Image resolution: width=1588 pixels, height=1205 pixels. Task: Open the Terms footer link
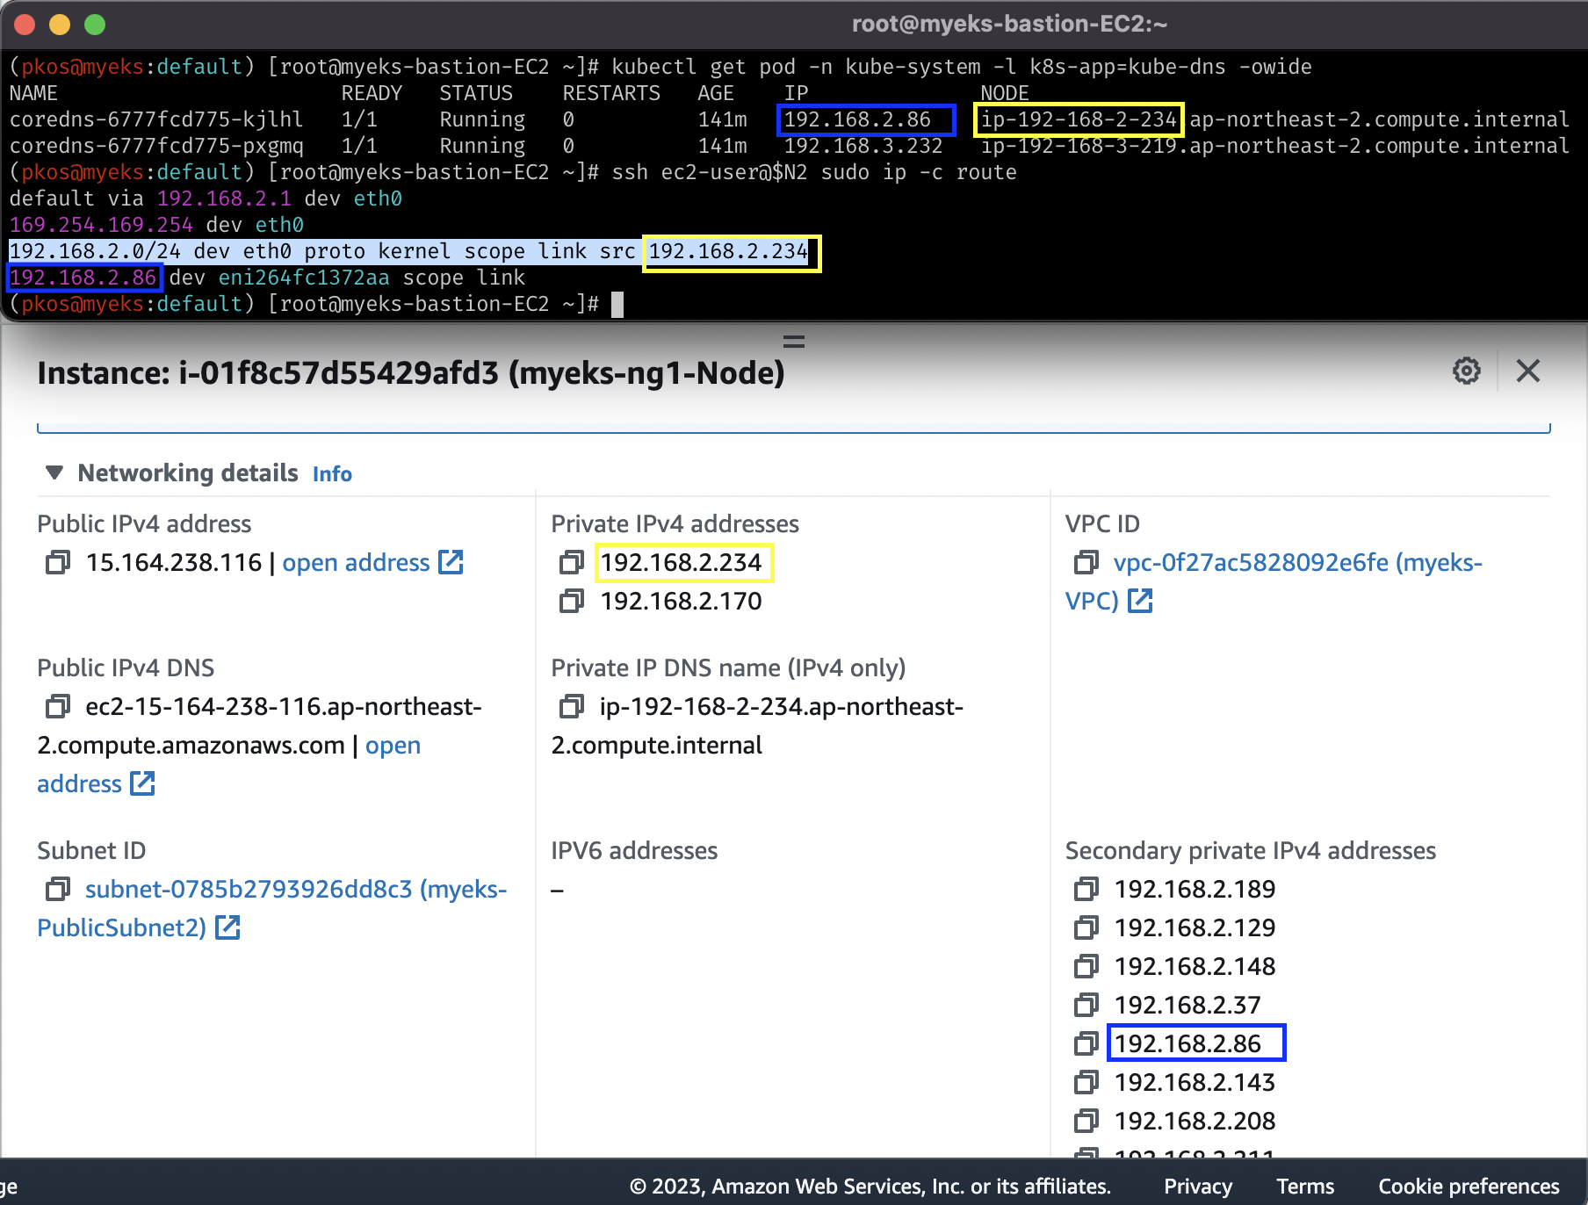click(1305, 1187)
